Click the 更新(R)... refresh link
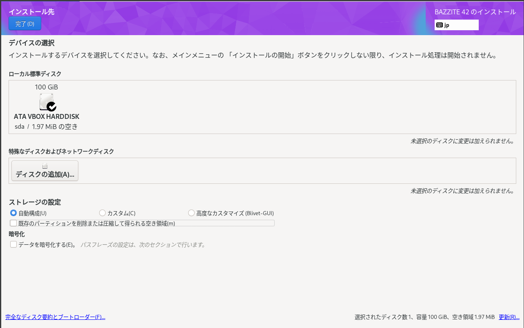The width and height of the screenshot is (524, 328). tap(507, 317)
